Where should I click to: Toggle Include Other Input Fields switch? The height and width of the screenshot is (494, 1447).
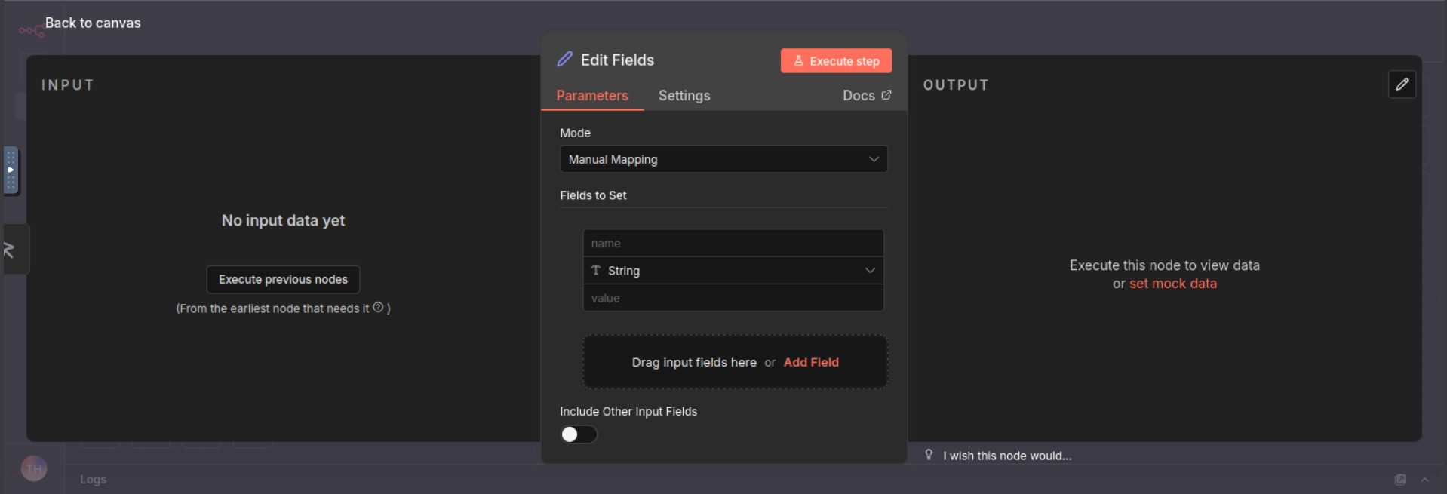tap(579, 434)
